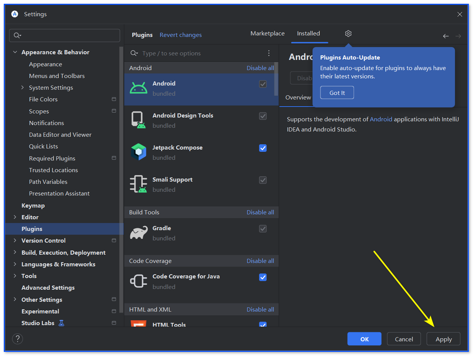Click the Jetpack Compose plugin icon

tap(138, 152)
